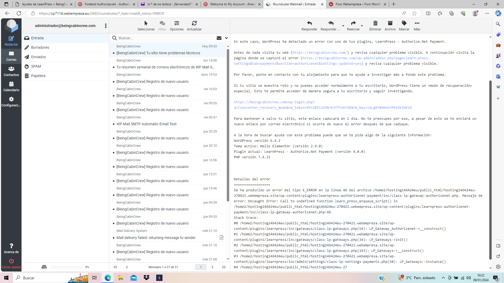Click the Reenviar forward icon
This screenshot has height=283, width=504.
tap(353, 23)
